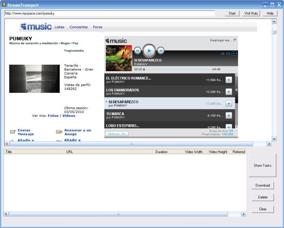Click the Delete button
The image size is (284, 228).
click(x=262, y=197)
